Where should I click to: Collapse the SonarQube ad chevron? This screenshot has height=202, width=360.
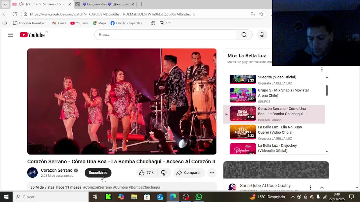click(322, 187)
